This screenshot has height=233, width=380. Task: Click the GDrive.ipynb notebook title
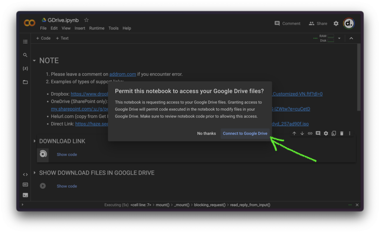[x=63, y=20]
